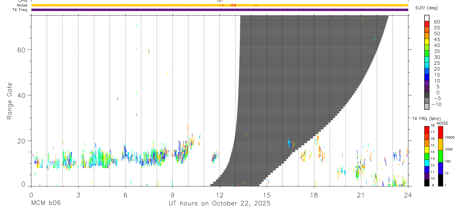This screenshot has height=211, width=459.
Task: Click the Range Gate y-axis title
Action: 9,101
